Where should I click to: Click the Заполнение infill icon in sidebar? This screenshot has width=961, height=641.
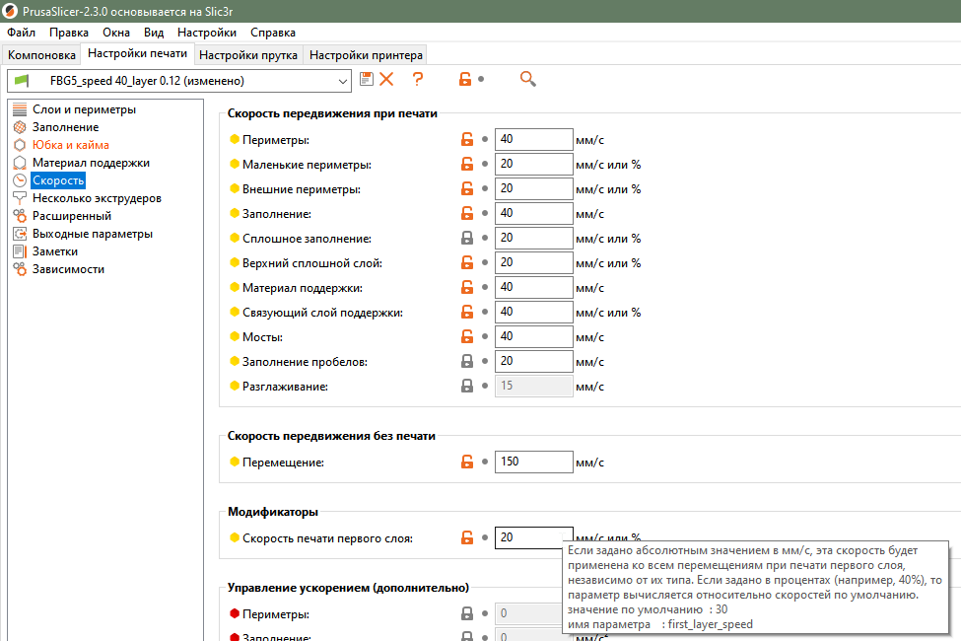pos(20,127)
